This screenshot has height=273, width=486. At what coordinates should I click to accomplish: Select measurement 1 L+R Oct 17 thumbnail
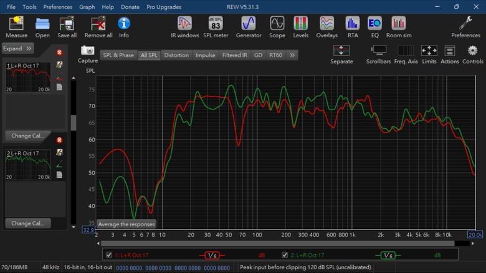coord(28,77)
